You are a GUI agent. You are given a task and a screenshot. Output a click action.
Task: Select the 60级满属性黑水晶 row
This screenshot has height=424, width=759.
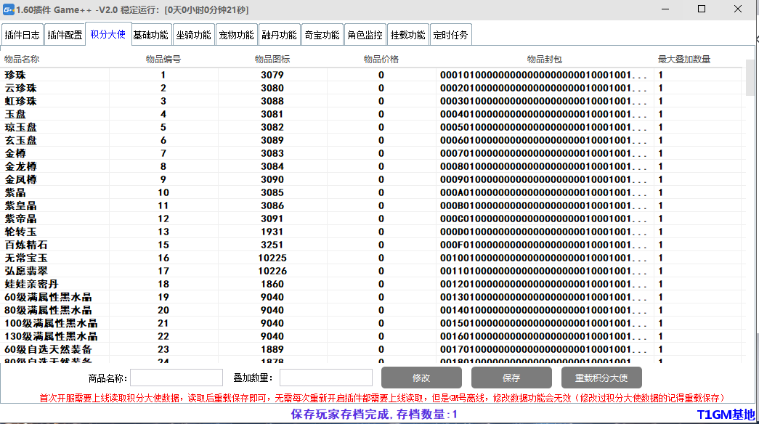371,297
